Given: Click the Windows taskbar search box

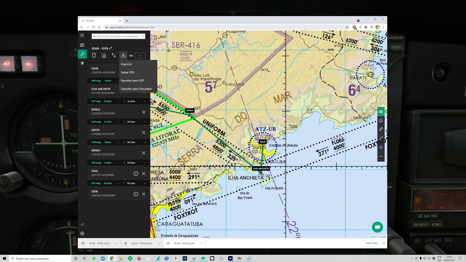Looking at the screenshot, I should point(39,258).
